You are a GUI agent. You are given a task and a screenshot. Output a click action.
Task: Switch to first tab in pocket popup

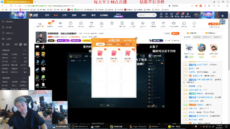(100, 44)
